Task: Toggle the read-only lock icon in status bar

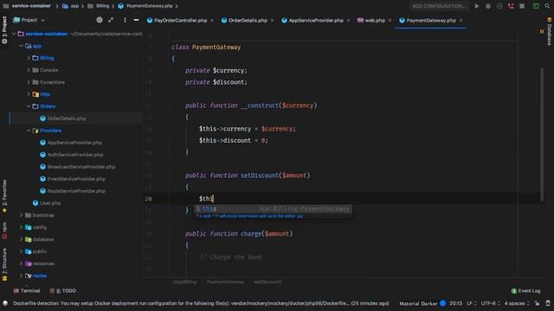Action: point(537,303)
